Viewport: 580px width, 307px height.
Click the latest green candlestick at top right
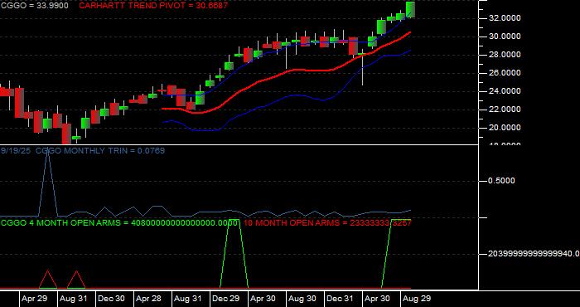[x=410, y=9]
